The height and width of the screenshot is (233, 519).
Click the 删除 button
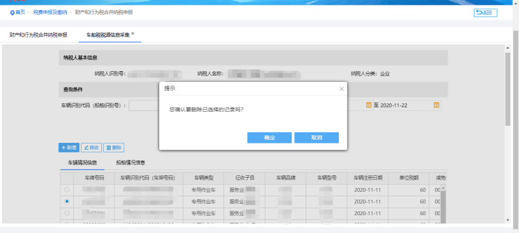click(113, 148)
